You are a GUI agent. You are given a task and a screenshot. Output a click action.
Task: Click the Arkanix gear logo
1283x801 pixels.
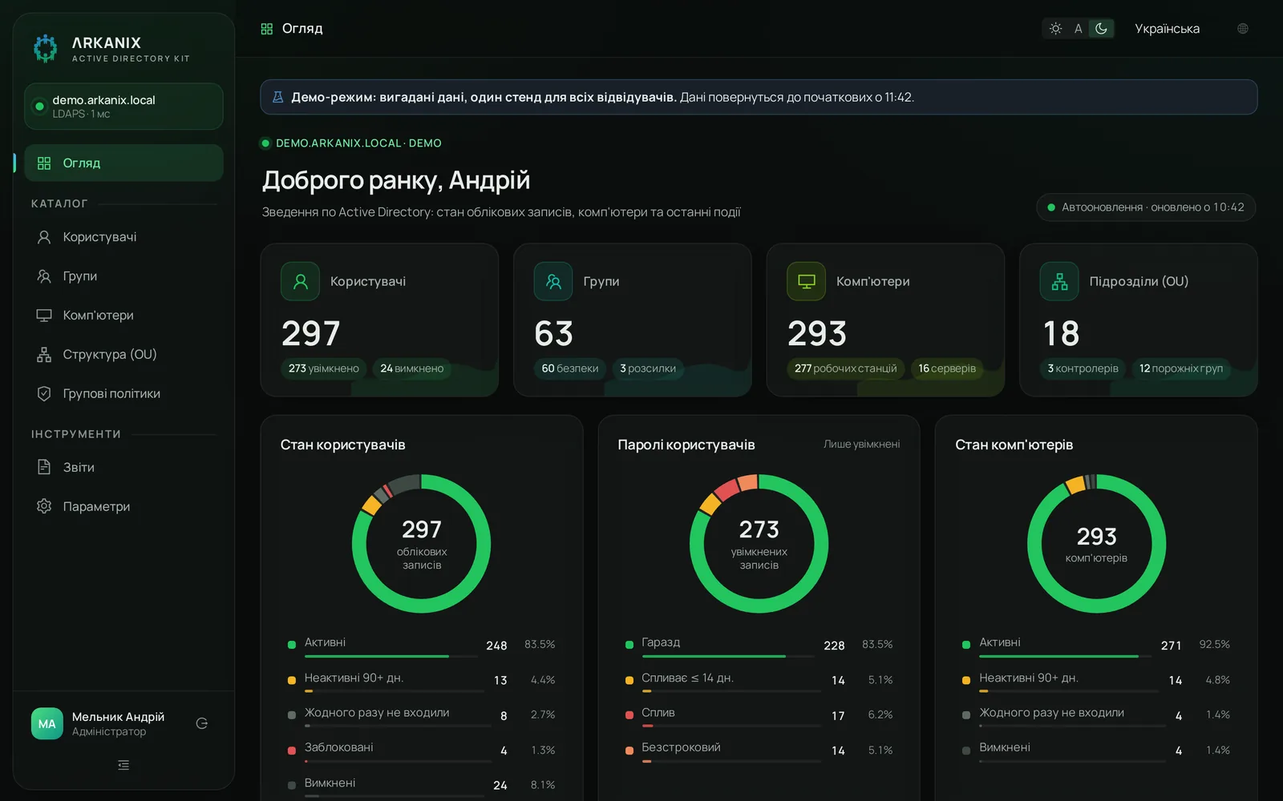click(46, 48)
